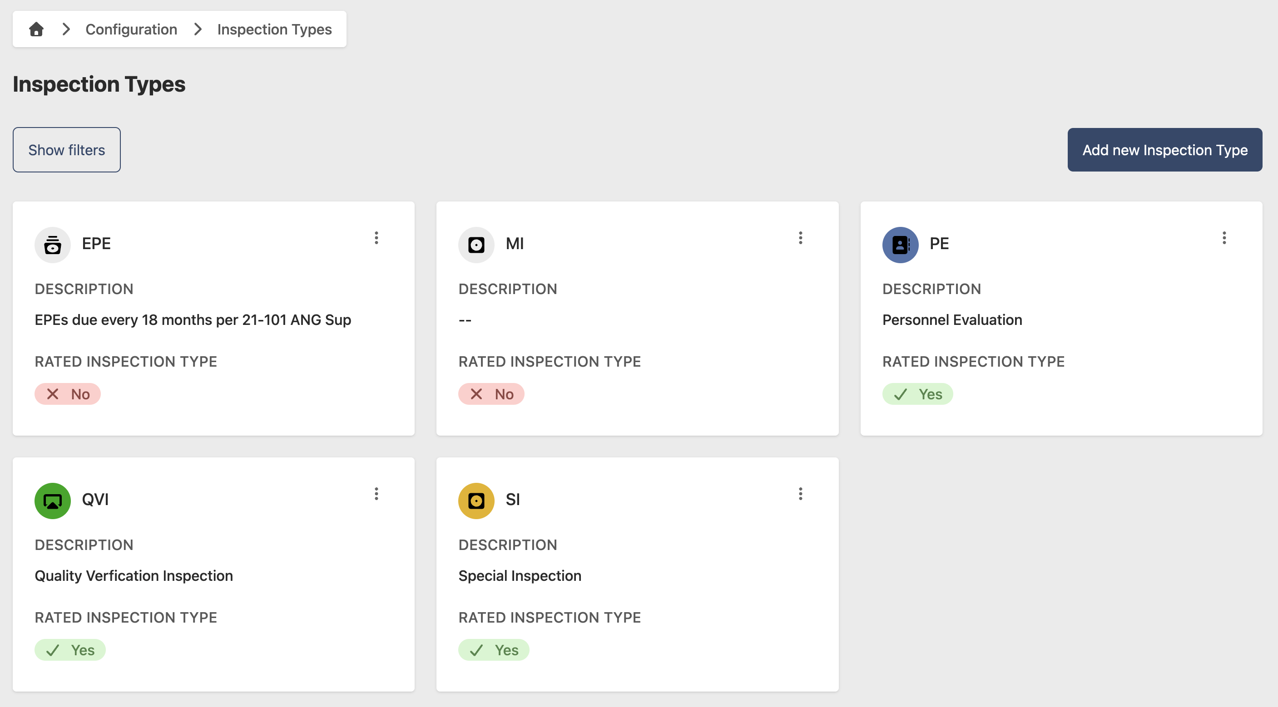This screenshot has width=1278, height=707.
Task: Add new Inspection Type
Action: coord(1164,150)
